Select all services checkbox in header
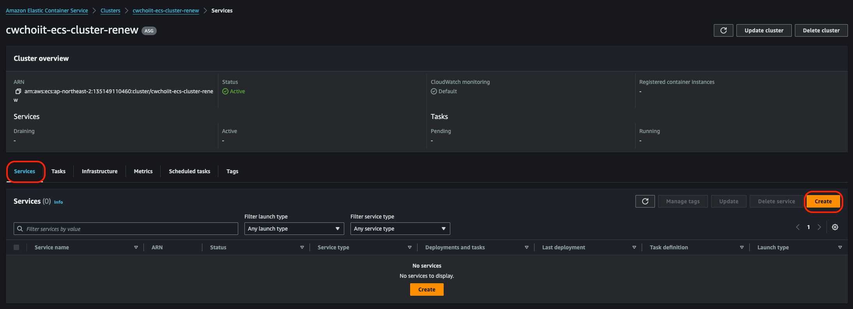The width and height of the screenshot is (853, 309). (x=16, y=247)
